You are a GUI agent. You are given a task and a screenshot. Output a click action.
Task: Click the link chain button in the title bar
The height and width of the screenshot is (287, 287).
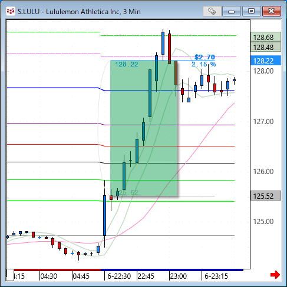(x=212, y=11)
